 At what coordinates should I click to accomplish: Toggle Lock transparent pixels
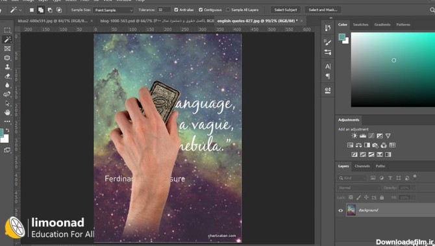[351, 197]
